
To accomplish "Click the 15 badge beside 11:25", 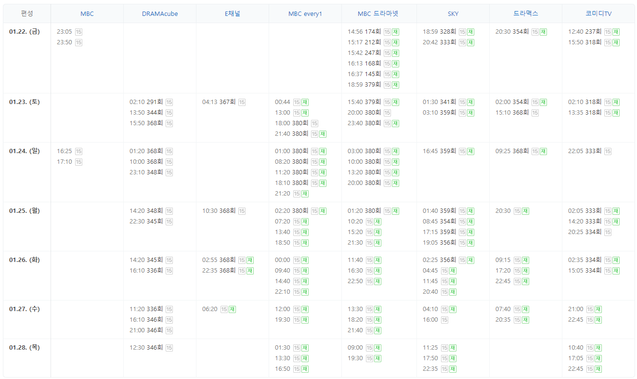I will pyautogui.click(x=444, y=348).
